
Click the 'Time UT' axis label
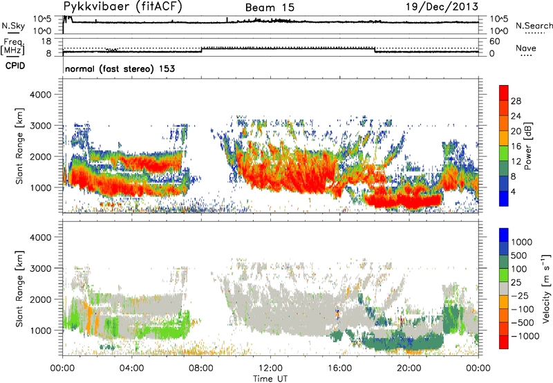coord(270,379)
